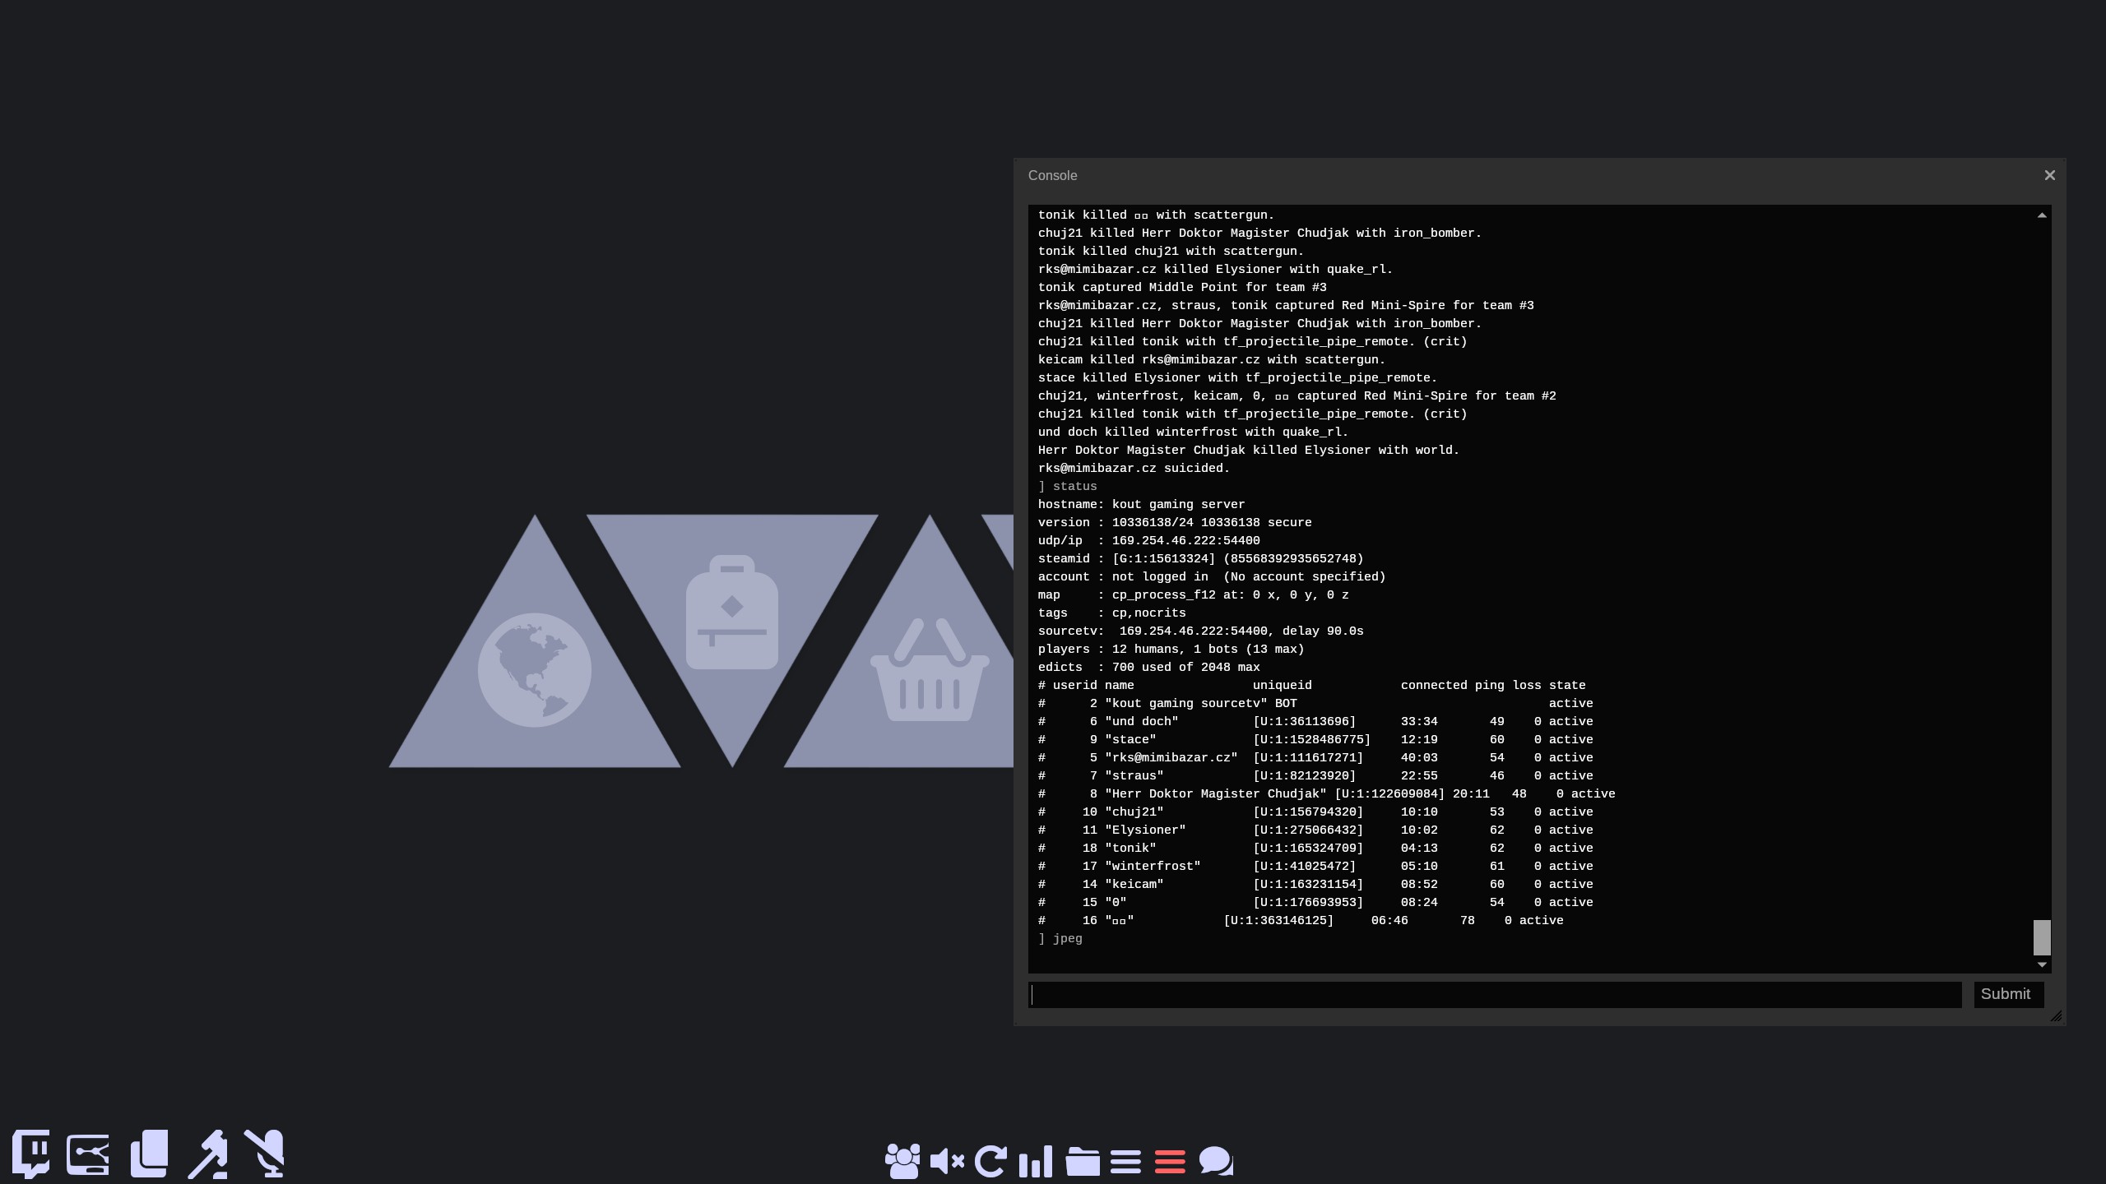Click the console scrollbar up arrow
The width and height of the screenshot is (2106, 1184).
(x=2042, y=215)
